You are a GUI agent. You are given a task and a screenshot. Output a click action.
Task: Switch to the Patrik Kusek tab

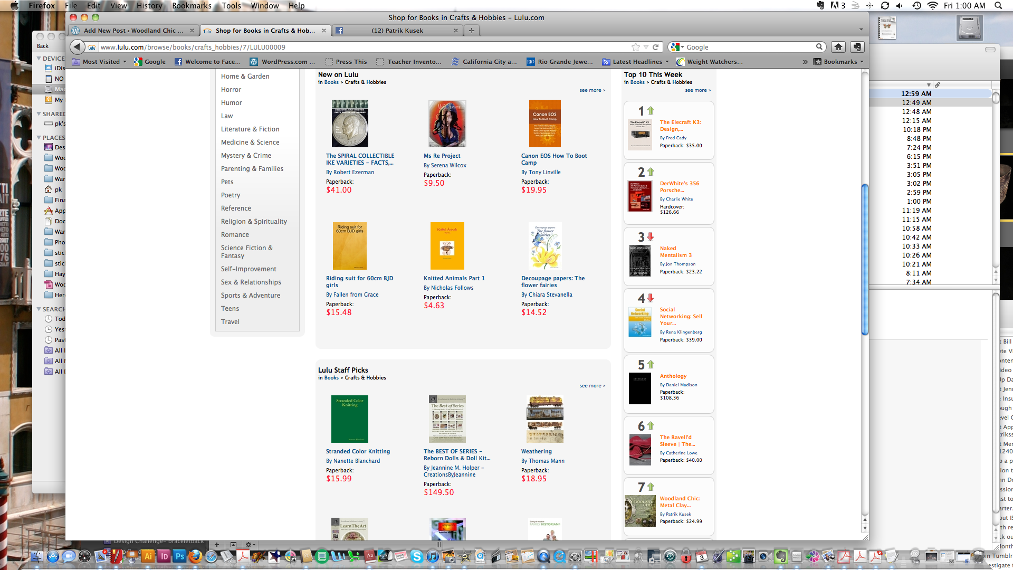tap(397, 31)
